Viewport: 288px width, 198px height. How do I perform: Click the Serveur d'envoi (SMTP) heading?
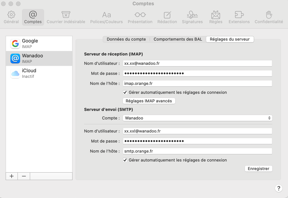[109, 110]
